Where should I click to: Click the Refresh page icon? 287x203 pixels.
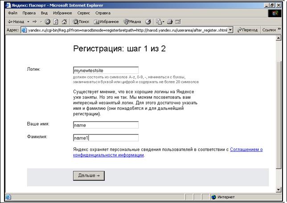pyautogui.click(x=56, y=22)
